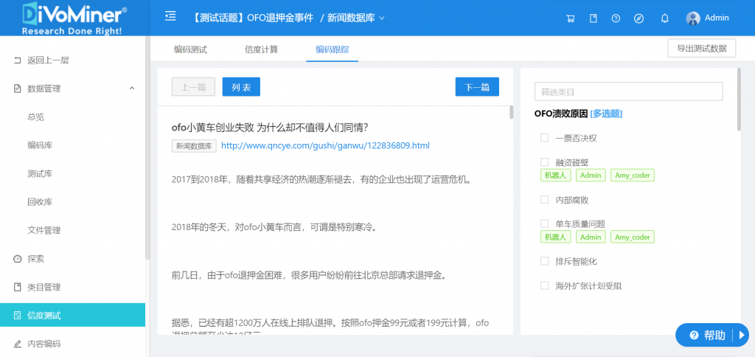The image size is (755, 357).
Task: Click the 多选题 label link
Action: pos(606,114)
